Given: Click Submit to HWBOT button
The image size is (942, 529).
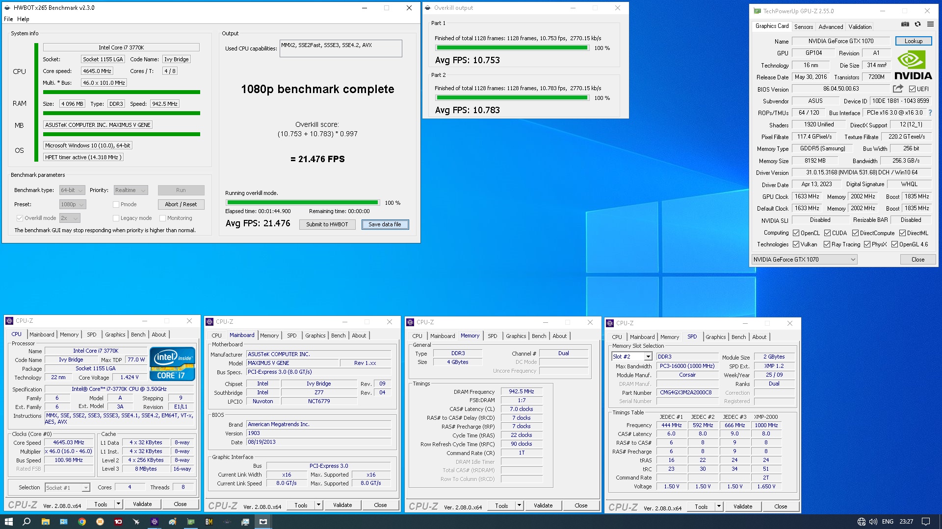Looking at the screenshot, I should point(327,224).
